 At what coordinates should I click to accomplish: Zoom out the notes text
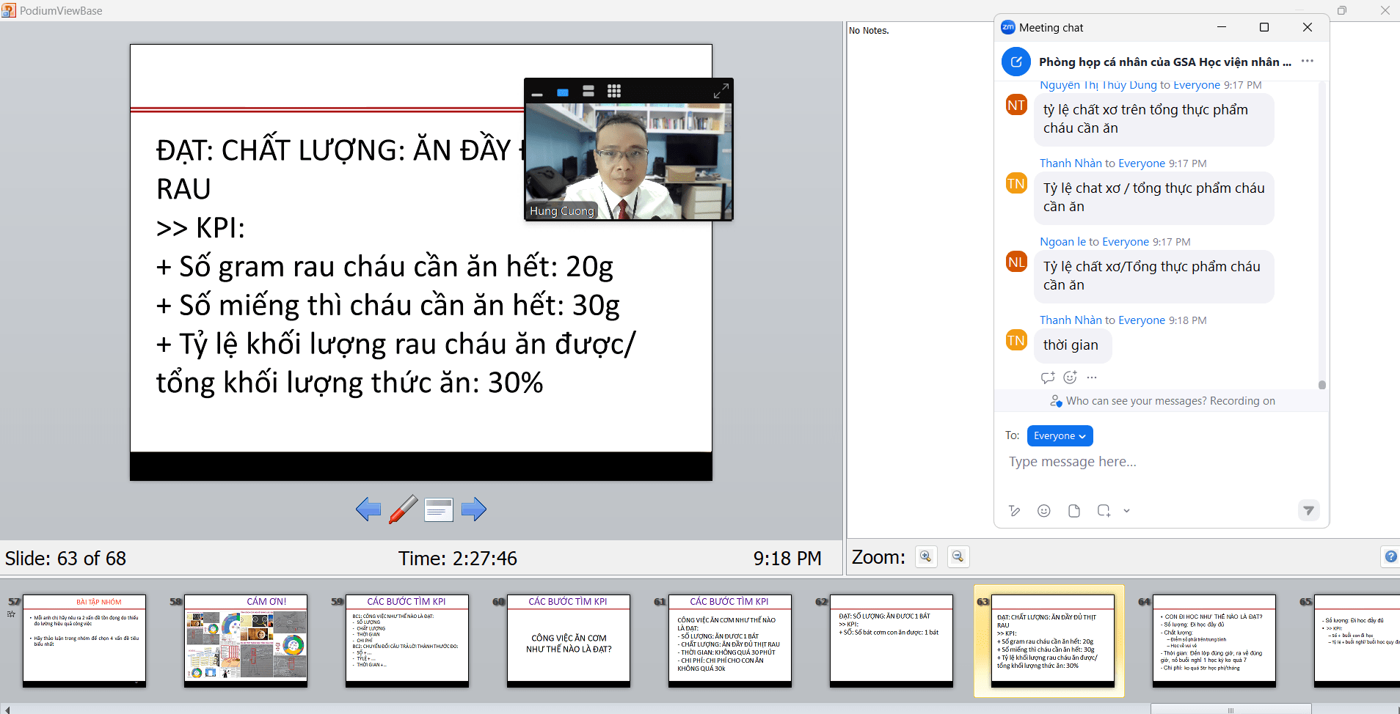958,557
